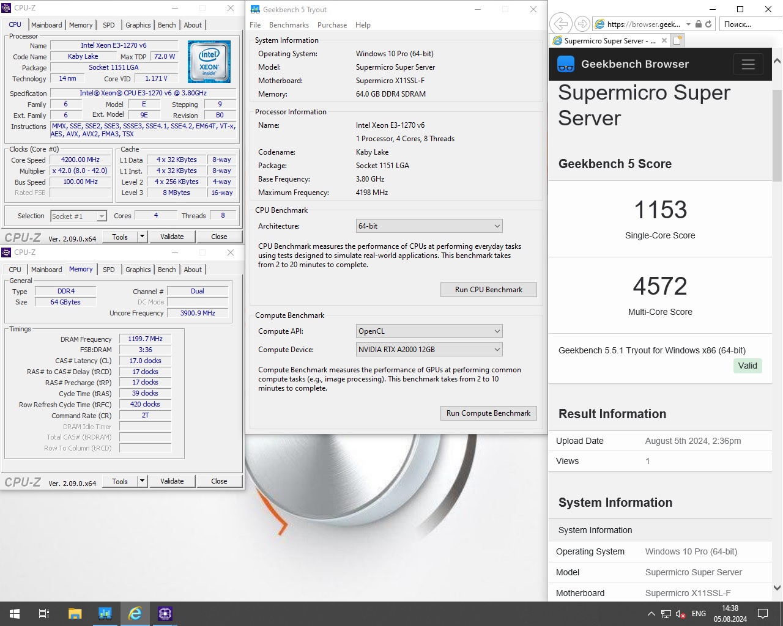The height and width of the screenshot is (626, 783).
Task: Open the Geekbench Benchmarks menu
Action: click(x=289, y=25)
